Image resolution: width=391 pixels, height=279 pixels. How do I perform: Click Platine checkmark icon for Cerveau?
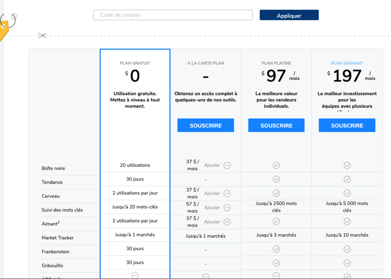276,193
